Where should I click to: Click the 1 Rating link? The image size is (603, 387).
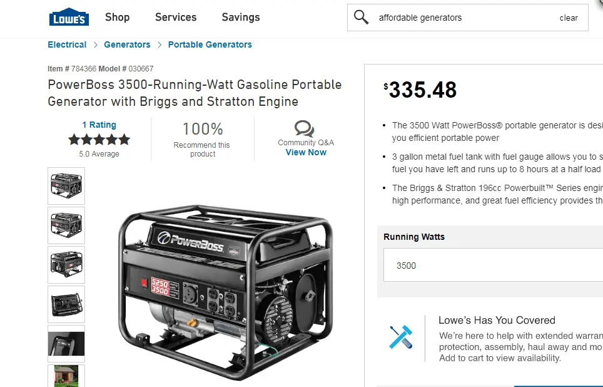pyautogui.click(x=99, y=125)
